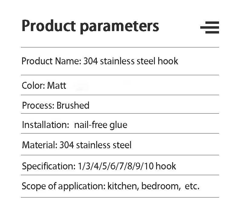Image resolution: width=239 pixels, height=215 pixels.
Task: Click the 'Scope of application:' label
Action: point(63,186)
